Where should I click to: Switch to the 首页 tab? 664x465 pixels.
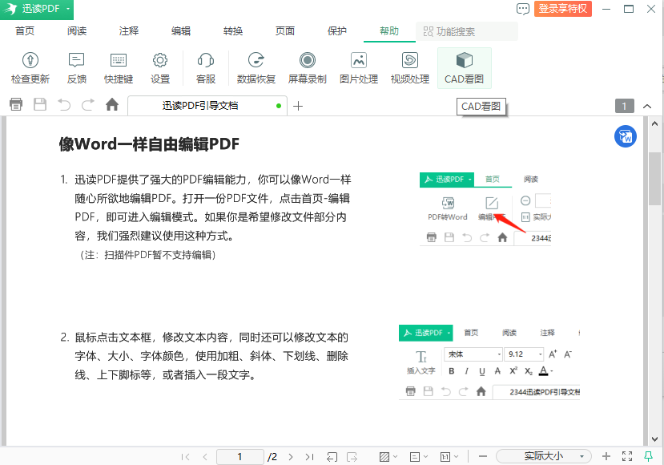coord(25,31)
